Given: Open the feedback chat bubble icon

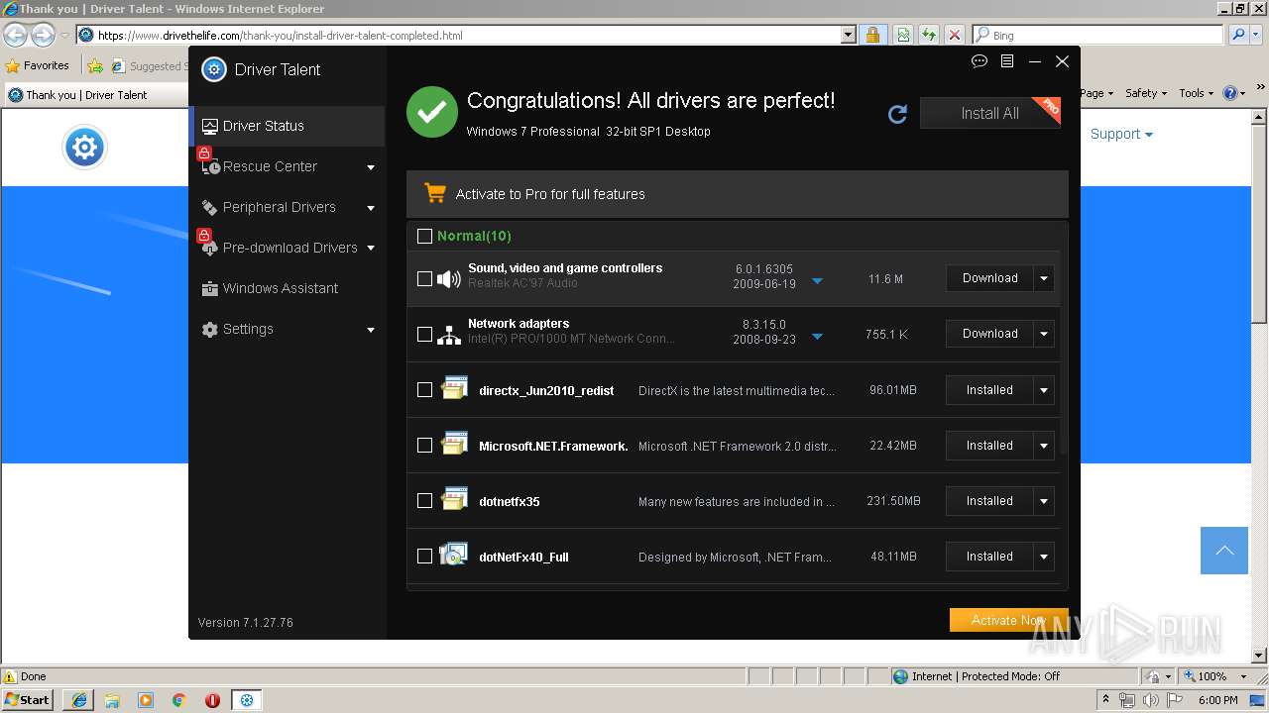Looking at the screenshot, I should coord(980,61).
